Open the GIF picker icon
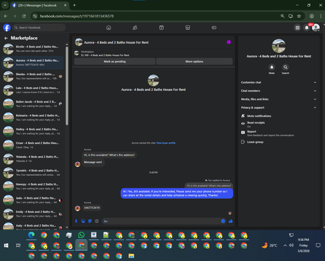 97,221
